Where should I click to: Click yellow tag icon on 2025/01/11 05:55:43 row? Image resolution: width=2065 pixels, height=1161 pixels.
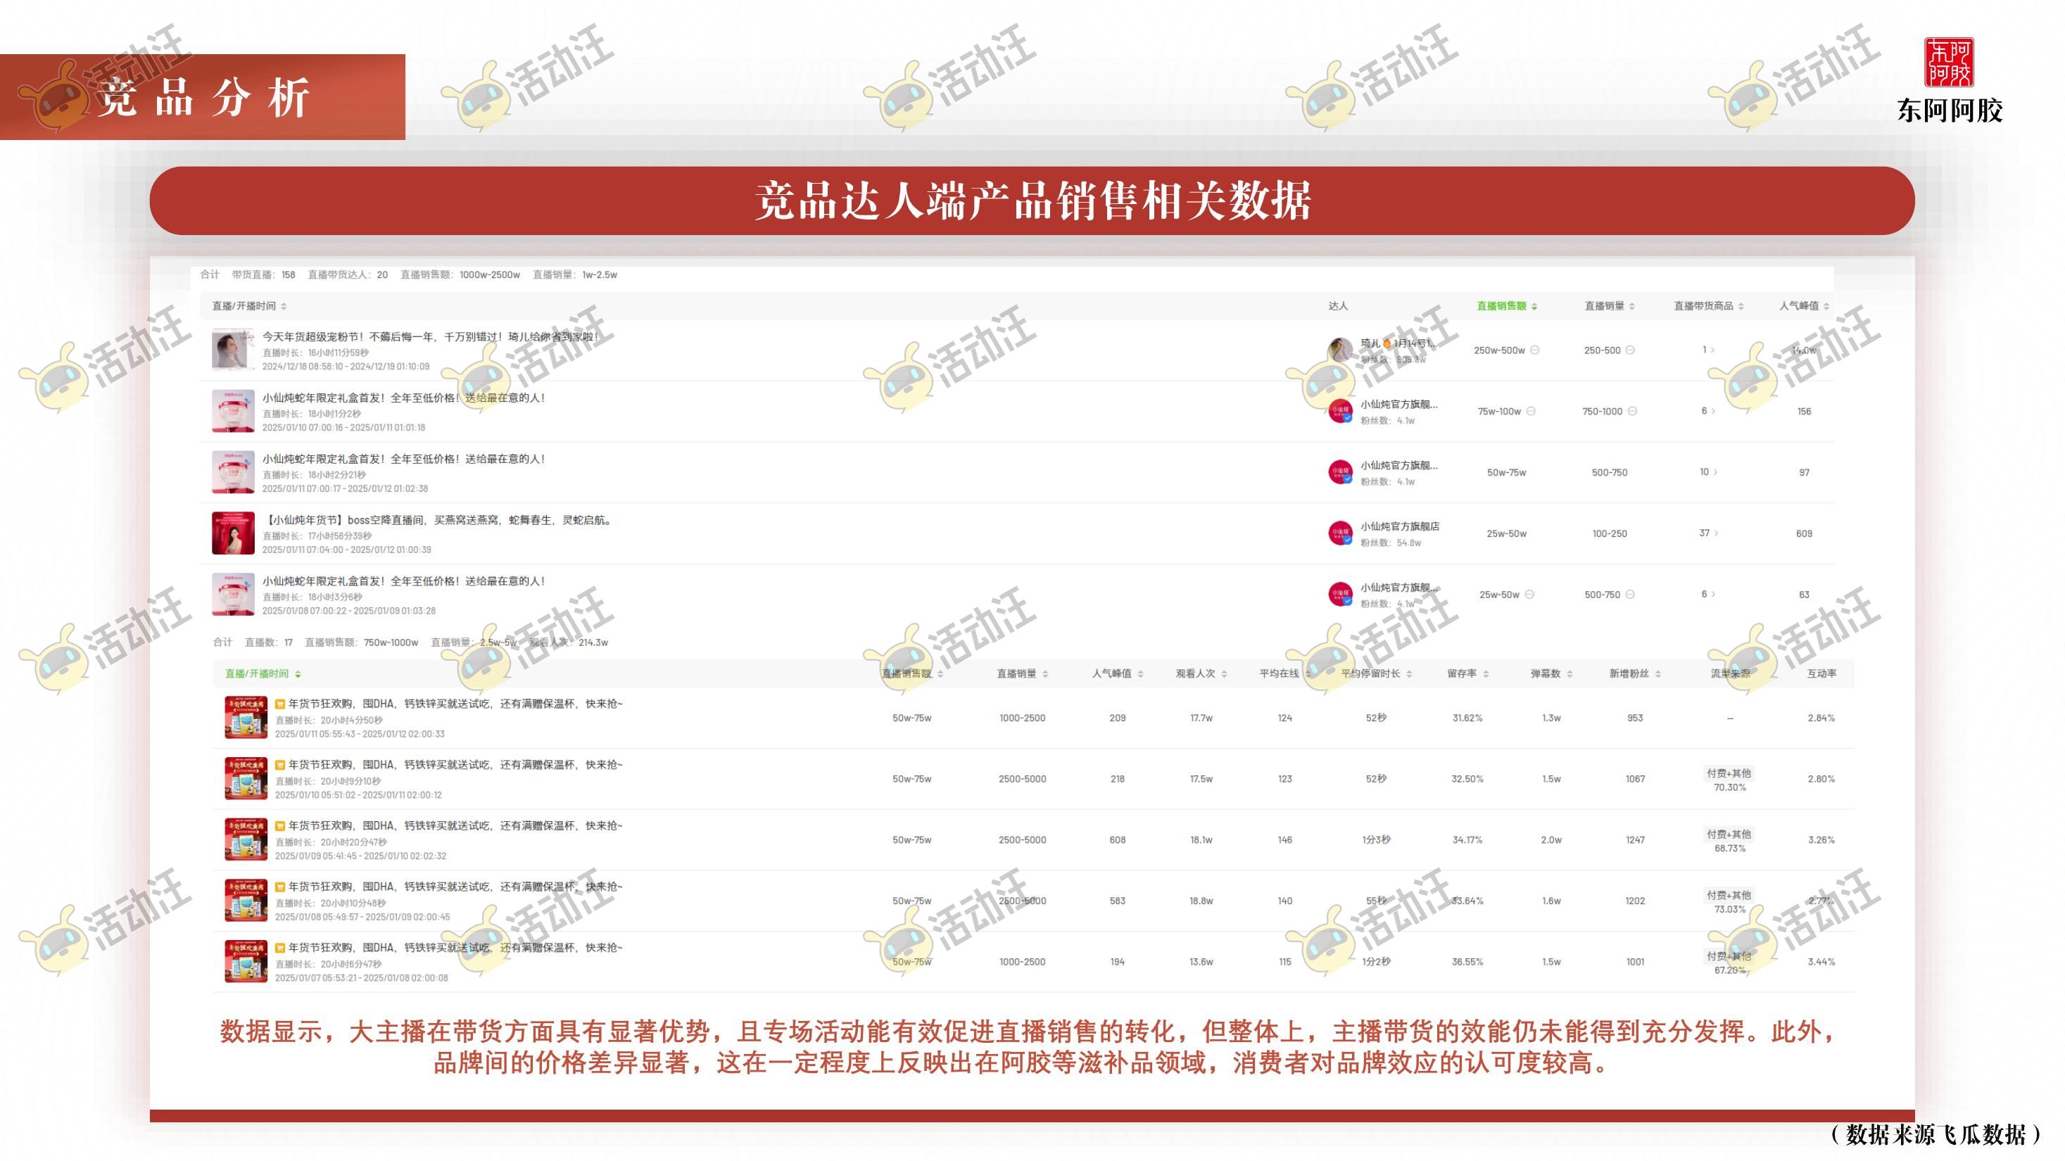281,704
